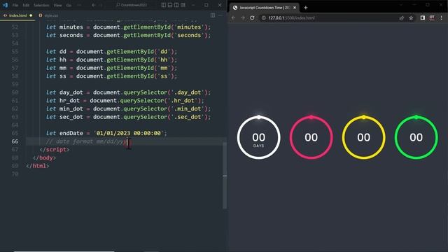Open the editor More Actions menu
Viewport: 448px width, 252px height.
220,15
